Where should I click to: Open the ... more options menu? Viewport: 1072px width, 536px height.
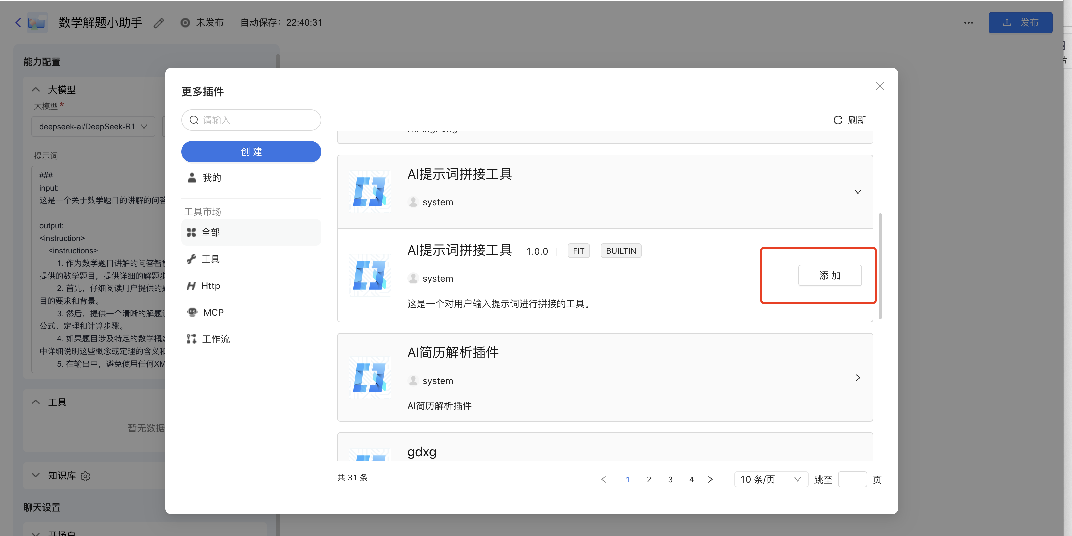(x=968, y=22)
